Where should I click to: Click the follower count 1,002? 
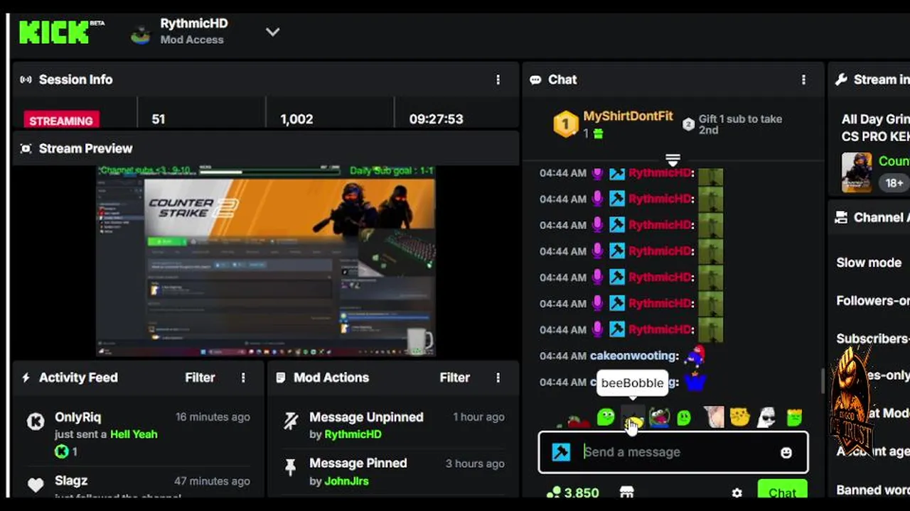tap(296, 119)
